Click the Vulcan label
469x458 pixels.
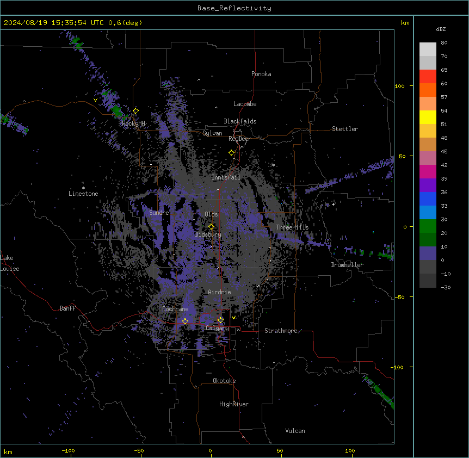click(295, 431)
